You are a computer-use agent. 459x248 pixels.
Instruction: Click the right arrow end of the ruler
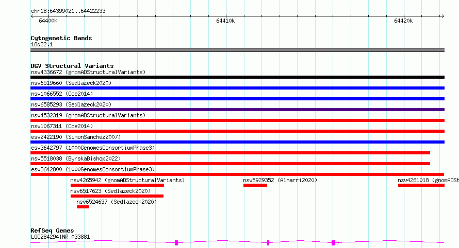coord(442,16)
